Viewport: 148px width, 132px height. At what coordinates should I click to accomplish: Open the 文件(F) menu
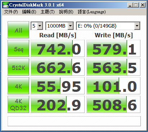click(11, 12)
